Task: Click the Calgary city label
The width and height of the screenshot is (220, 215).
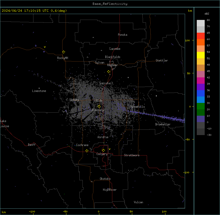Action: pyautogui.click(x=102, y=154)
